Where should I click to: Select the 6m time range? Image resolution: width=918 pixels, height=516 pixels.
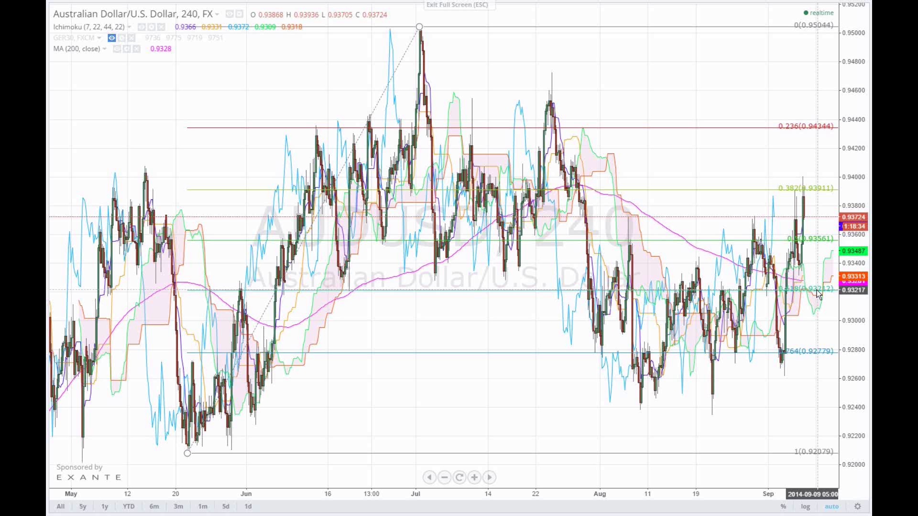click(154, 506)
